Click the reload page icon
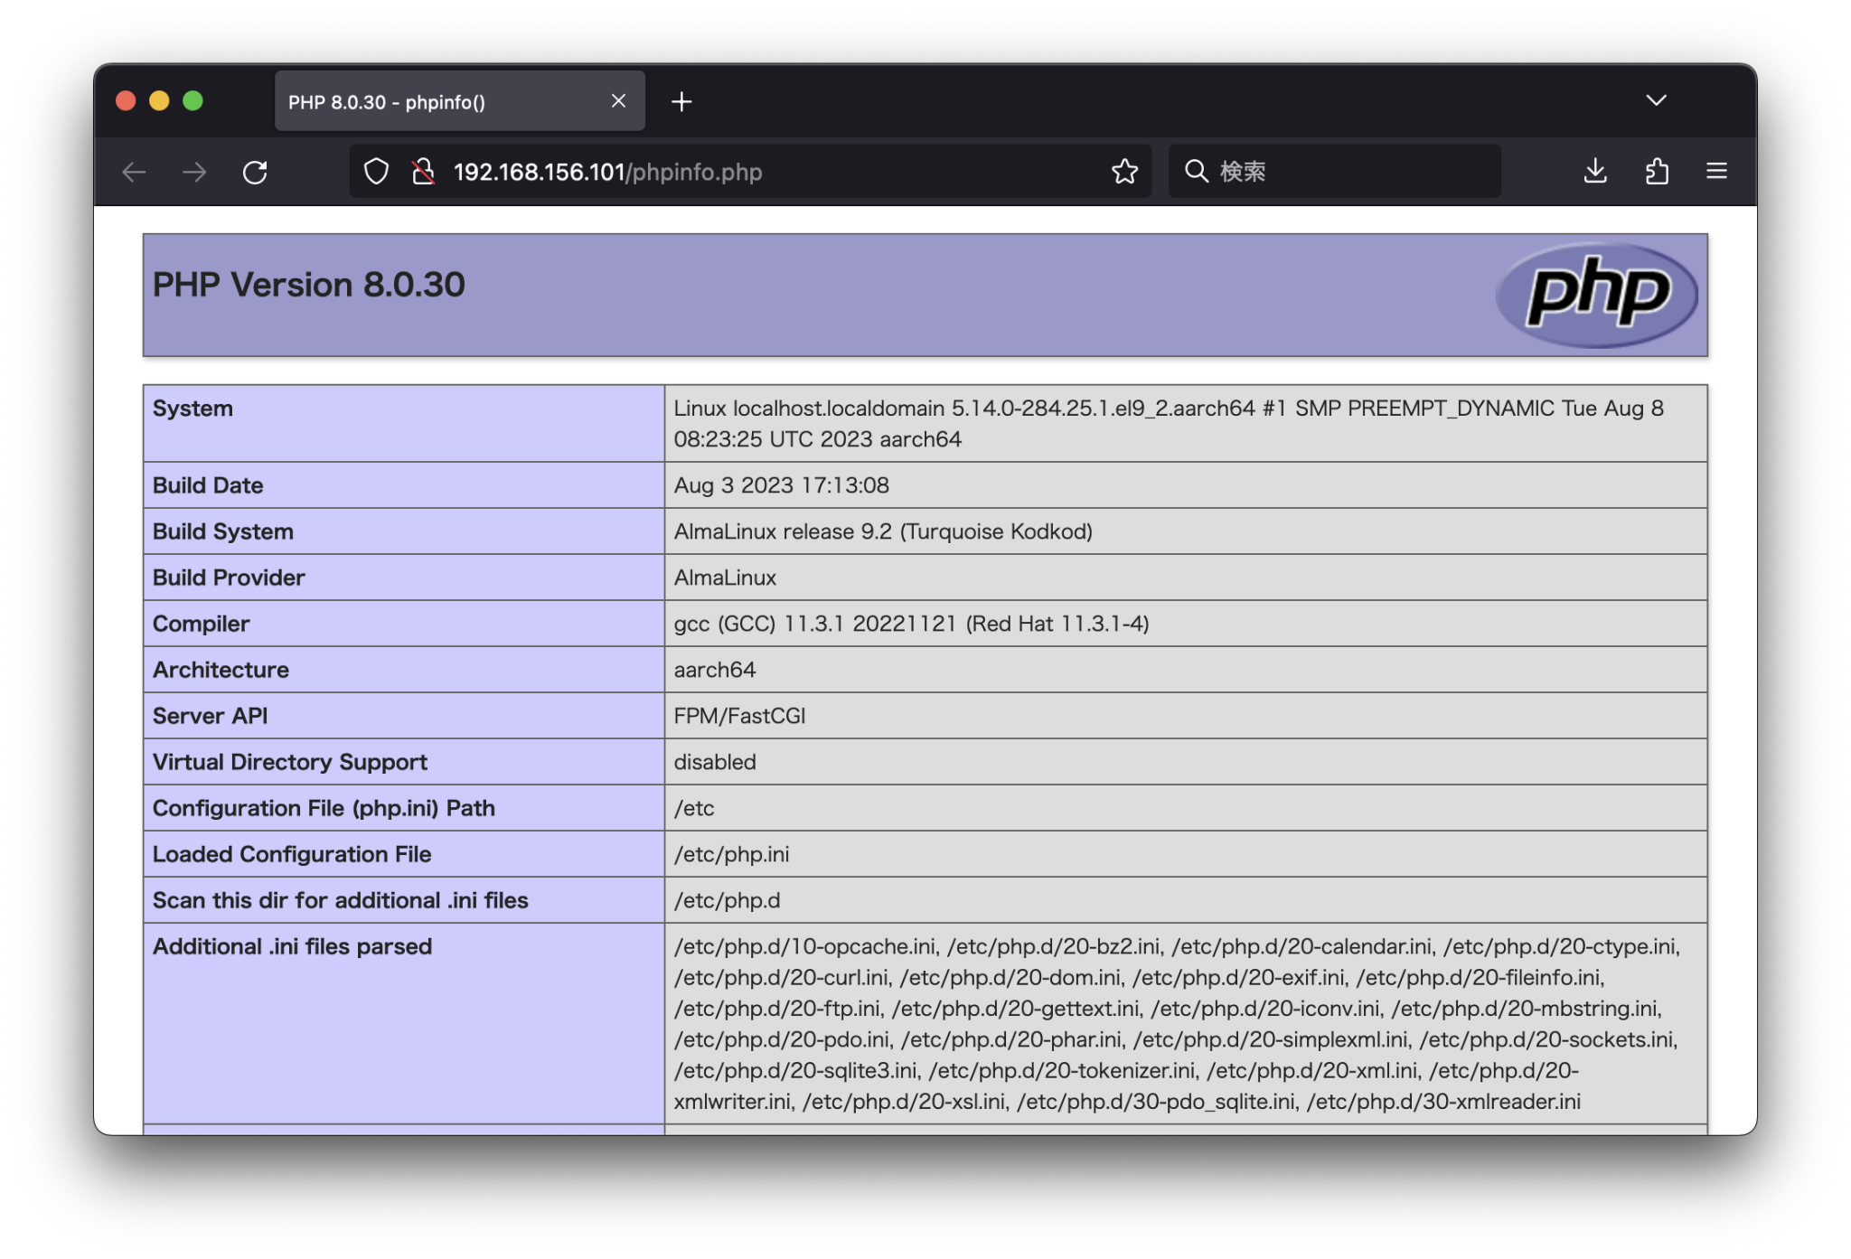Viewport: 1851px width, 1259px height. 256,172
